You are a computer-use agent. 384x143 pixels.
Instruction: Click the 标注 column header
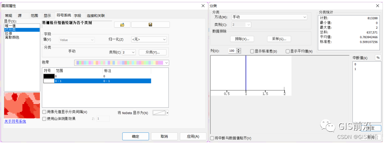point(127,71)
